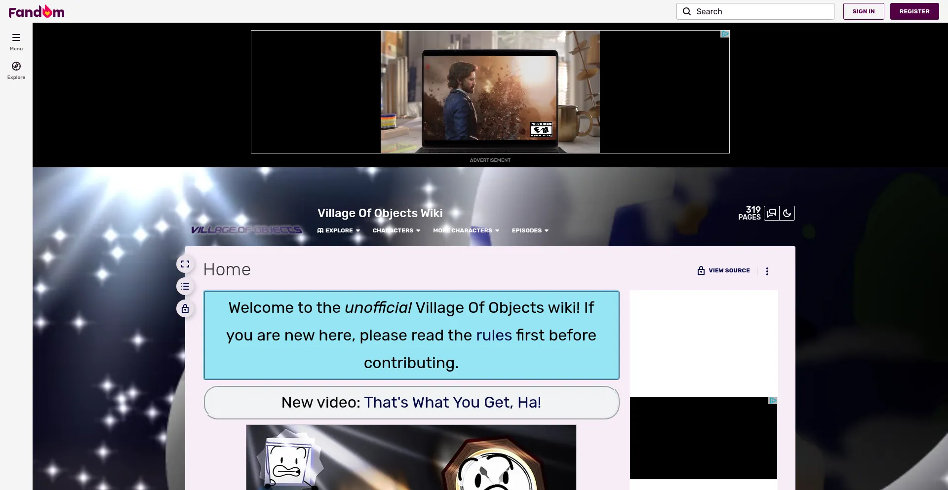Toggle dark theme with moon icon
Viewport: 948px width, 490px height.
tap(787, 213)
